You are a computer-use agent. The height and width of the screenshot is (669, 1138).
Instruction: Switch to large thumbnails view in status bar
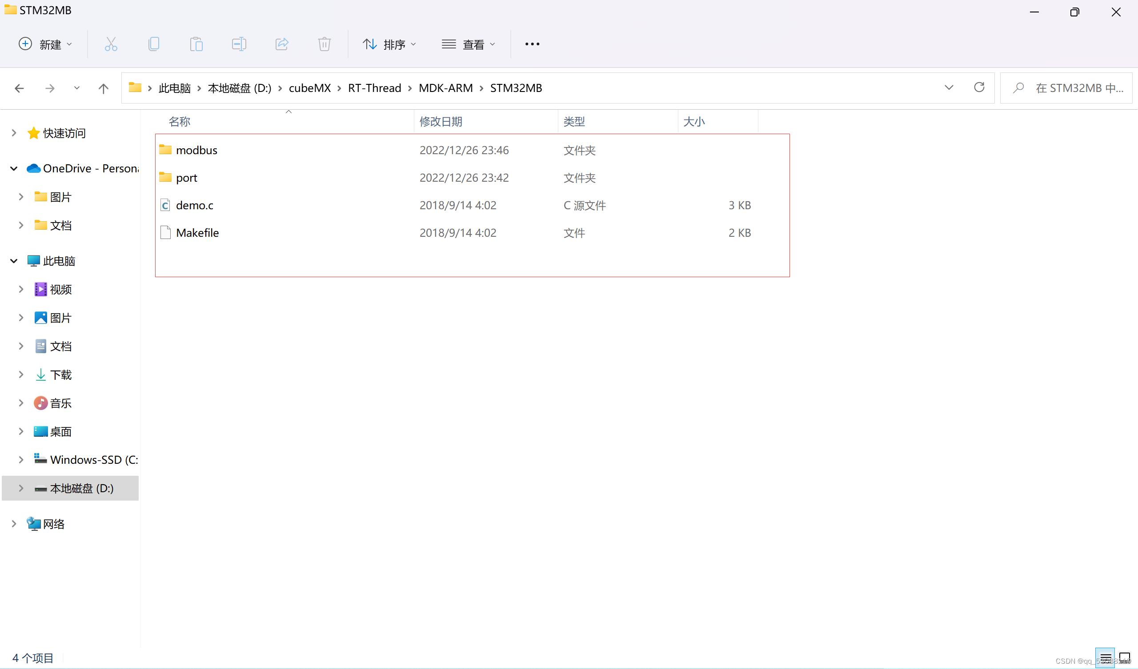point(1125,658)
